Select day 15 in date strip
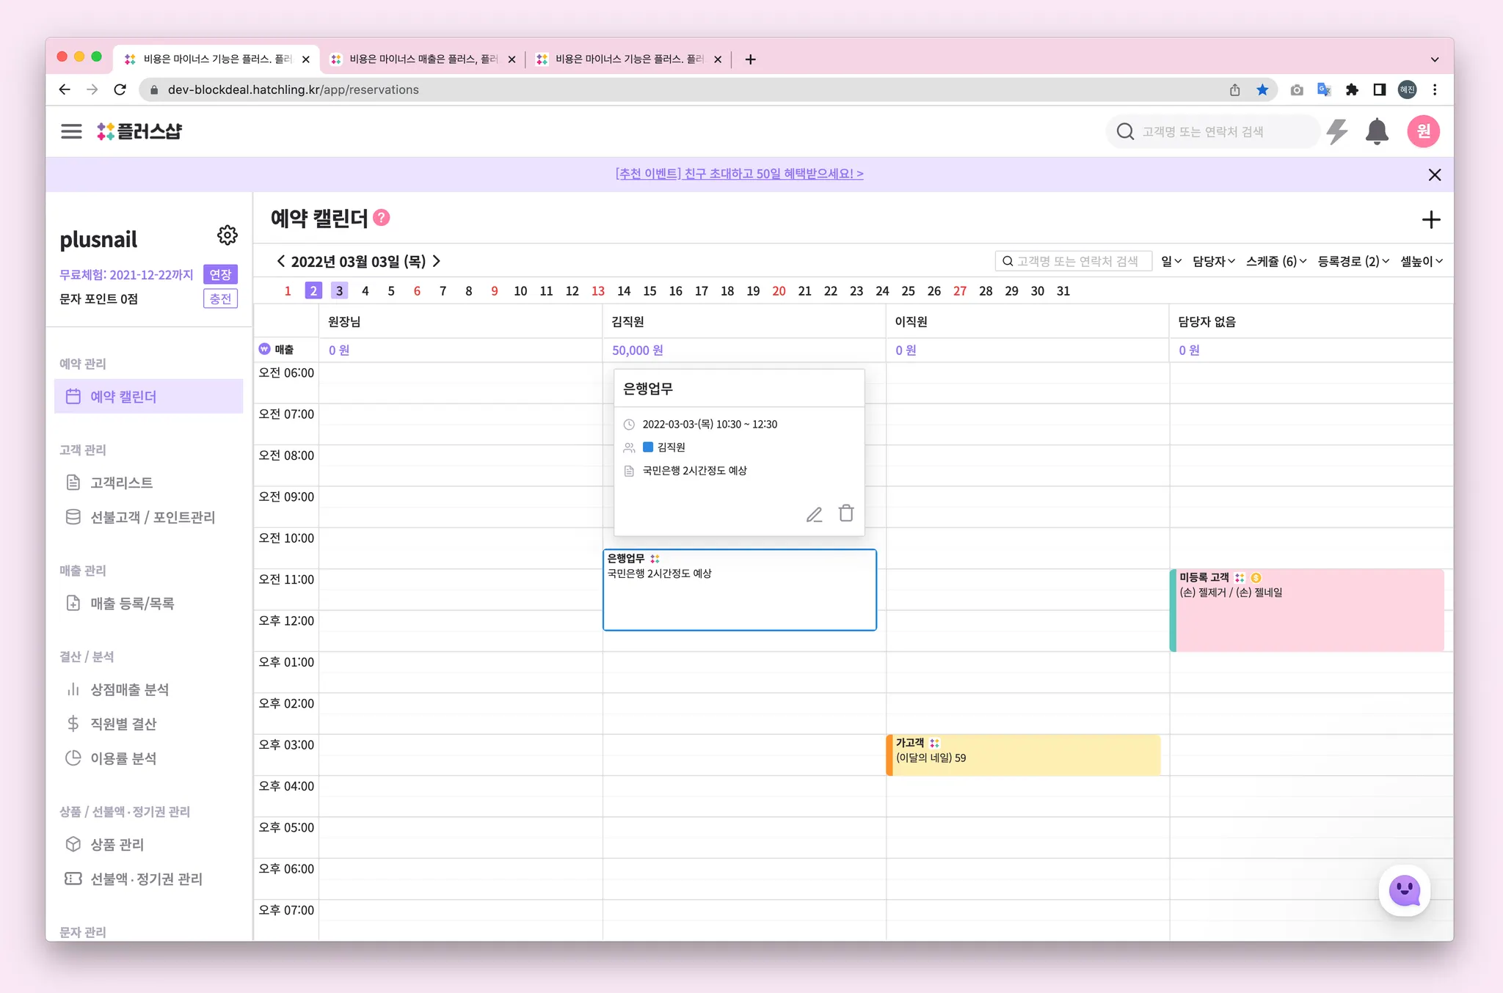 pos(649,291)
